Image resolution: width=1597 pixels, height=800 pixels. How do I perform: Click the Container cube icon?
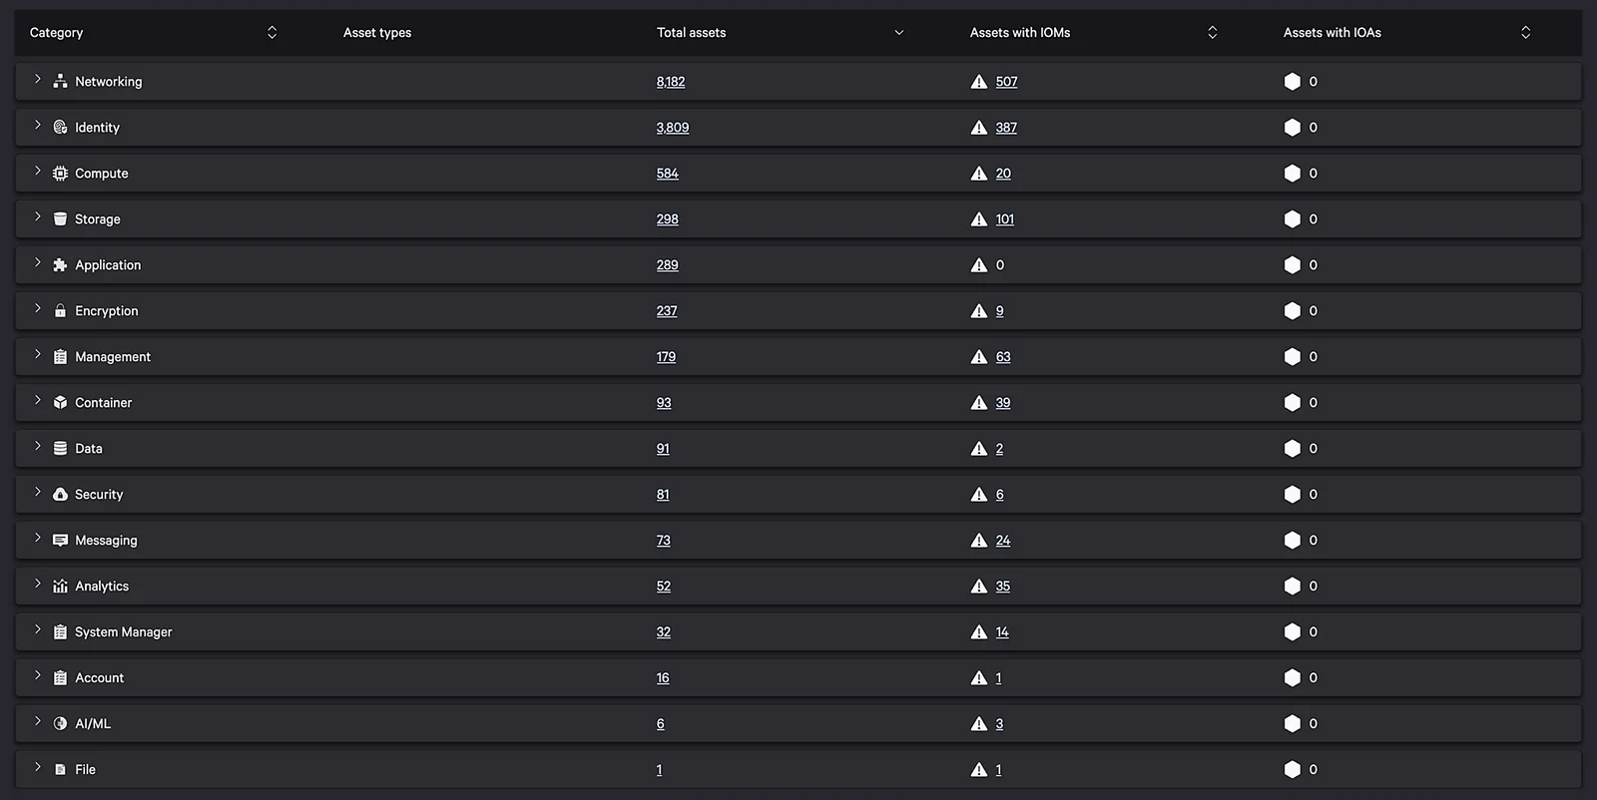tap(60, 403)
